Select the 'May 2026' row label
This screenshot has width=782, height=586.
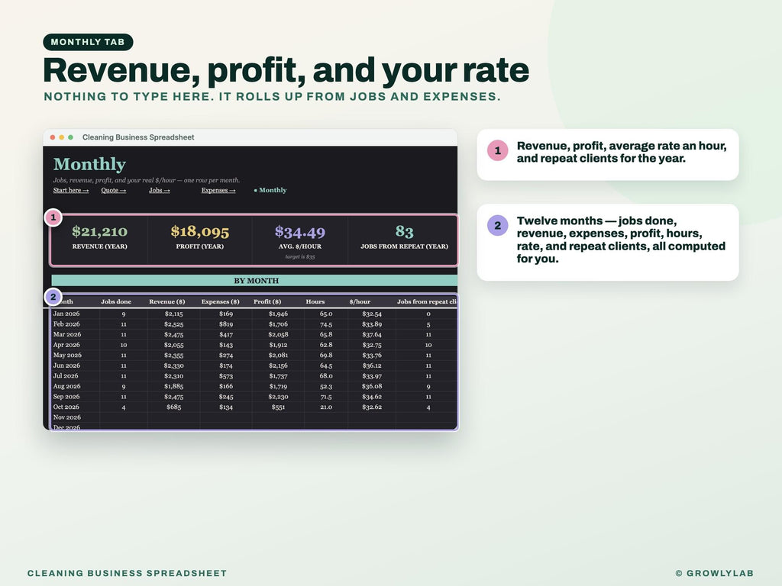(67, 356)
